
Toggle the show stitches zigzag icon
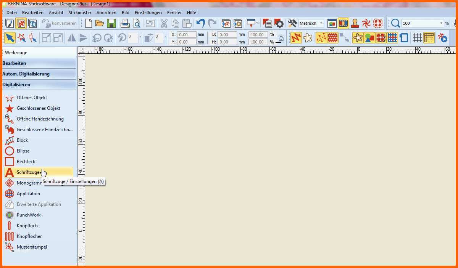point(296,38)
